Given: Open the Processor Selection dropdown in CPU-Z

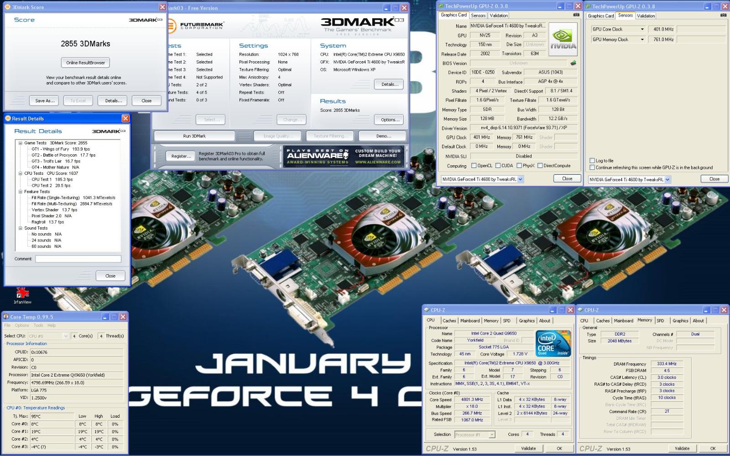Looking at the screenshot, I should click(x=492, y=435).
